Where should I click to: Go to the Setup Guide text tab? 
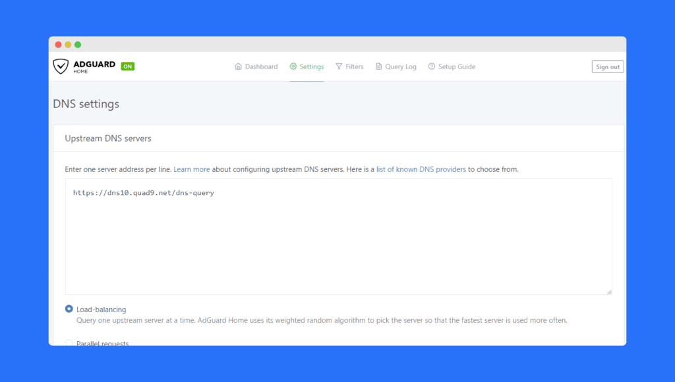click(457, 67)
